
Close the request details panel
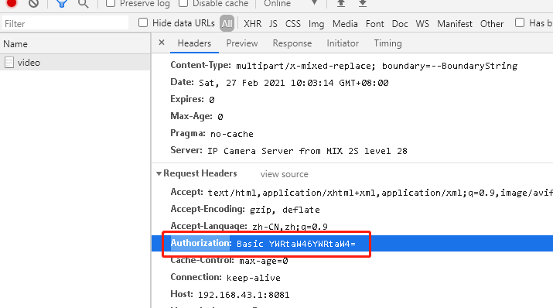(162, 43)
